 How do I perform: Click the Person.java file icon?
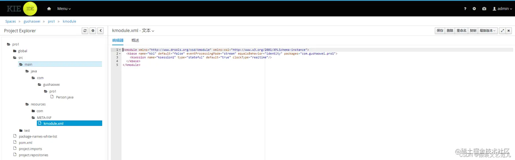tap(52, 97)
